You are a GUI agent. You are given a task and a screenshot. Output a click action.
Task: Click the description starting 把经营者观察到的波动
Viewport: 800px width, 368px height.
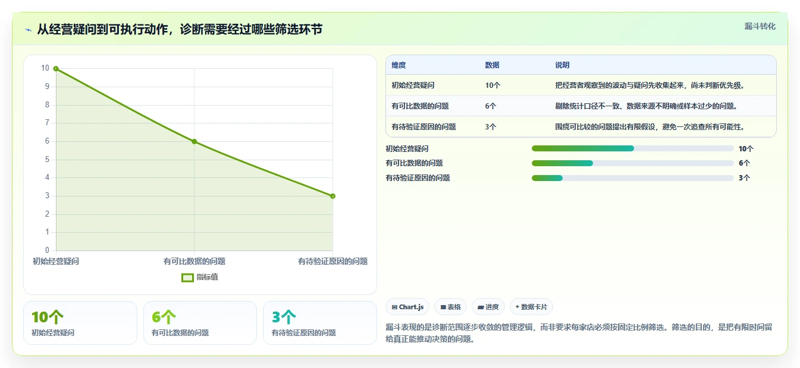[x=650, y=85]
